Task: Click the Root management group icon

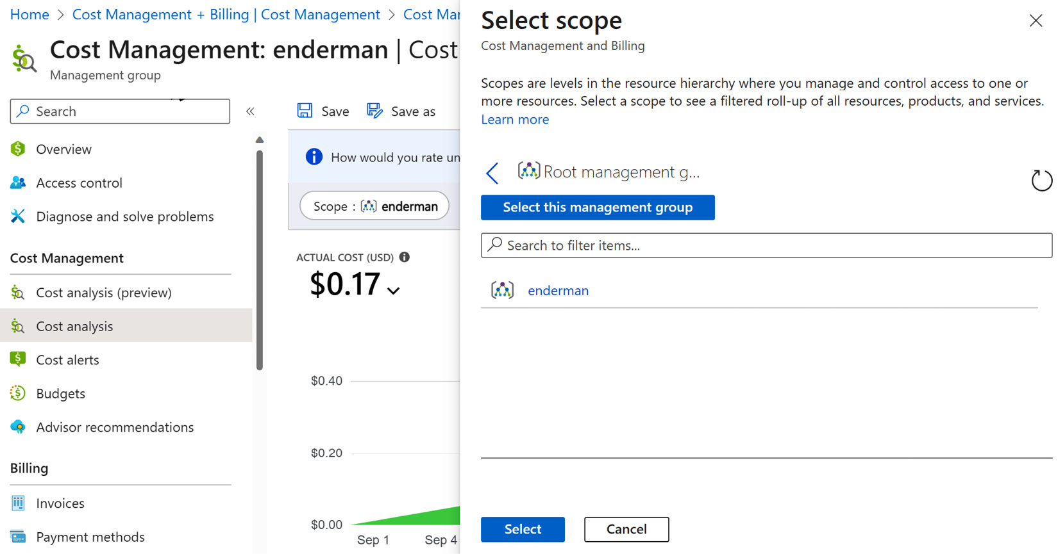Action: click(x=529, y=171)
